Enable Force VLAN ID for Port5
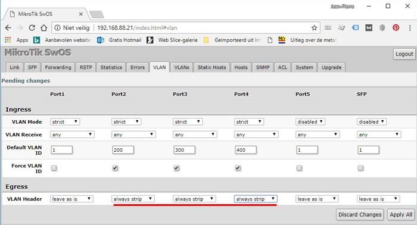Viewport: 417px width, 225px height. coord(299,168)
